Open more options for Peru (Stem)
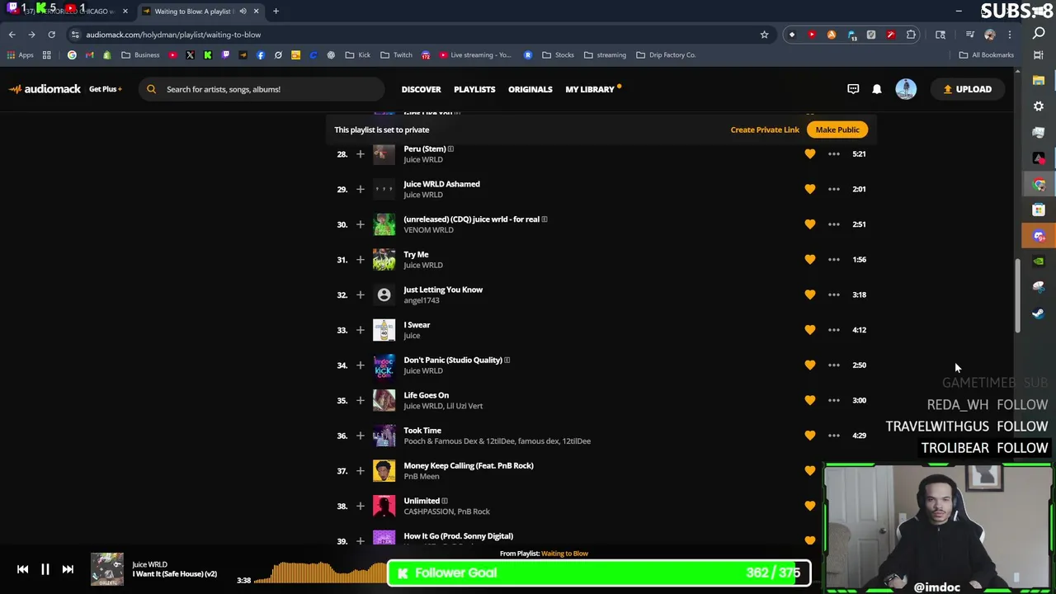The image size is (1056, 594). [834, 154]
